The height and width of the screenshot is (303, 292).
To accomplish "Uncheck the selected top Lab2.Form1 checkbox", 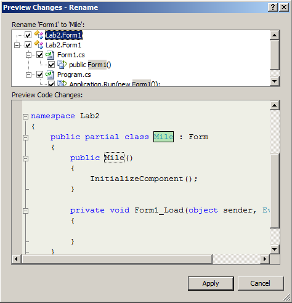I will point(28,35).
